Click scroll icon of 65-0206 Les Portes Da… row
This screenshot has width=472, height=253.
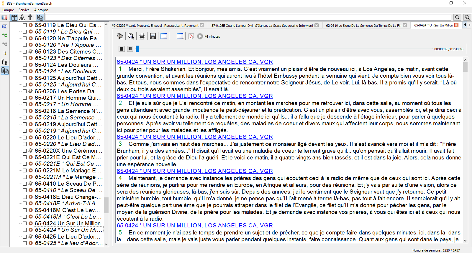(30, 91)
